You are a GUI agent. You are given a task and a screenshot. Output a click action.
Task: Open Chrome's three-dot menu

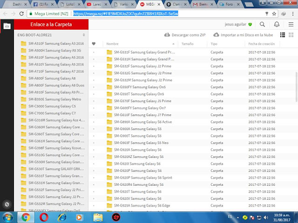(293, 13)
